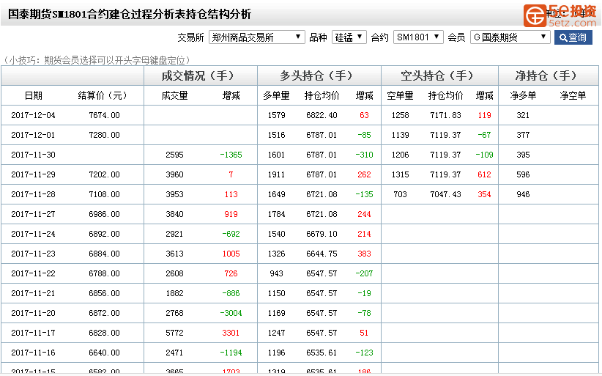
Task: Click the net long value 321
Action: 523,115
